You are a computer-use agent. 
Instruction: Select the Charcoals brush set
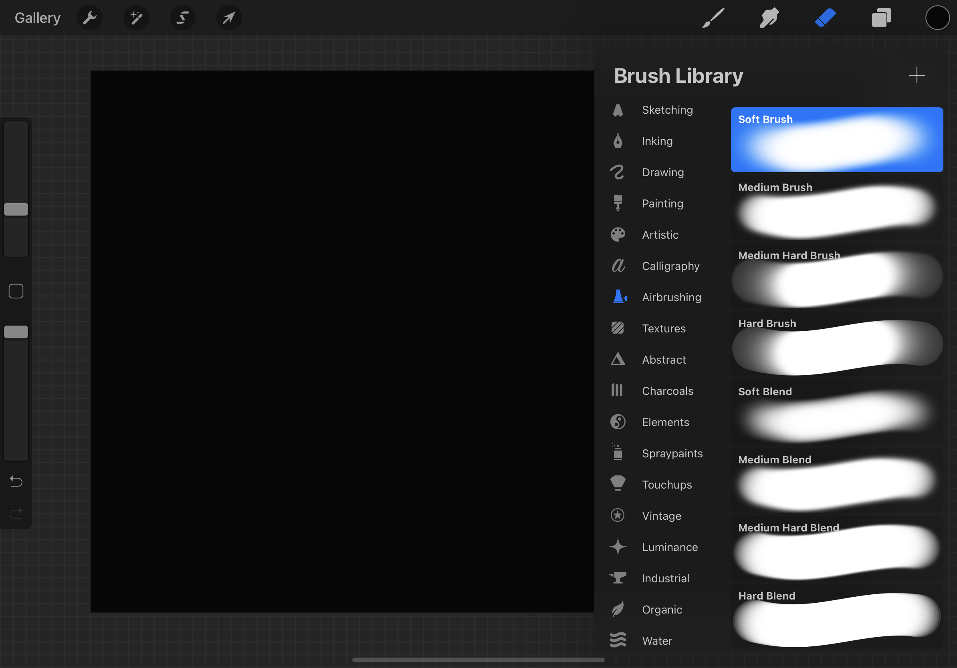click(x=668, y=391)
